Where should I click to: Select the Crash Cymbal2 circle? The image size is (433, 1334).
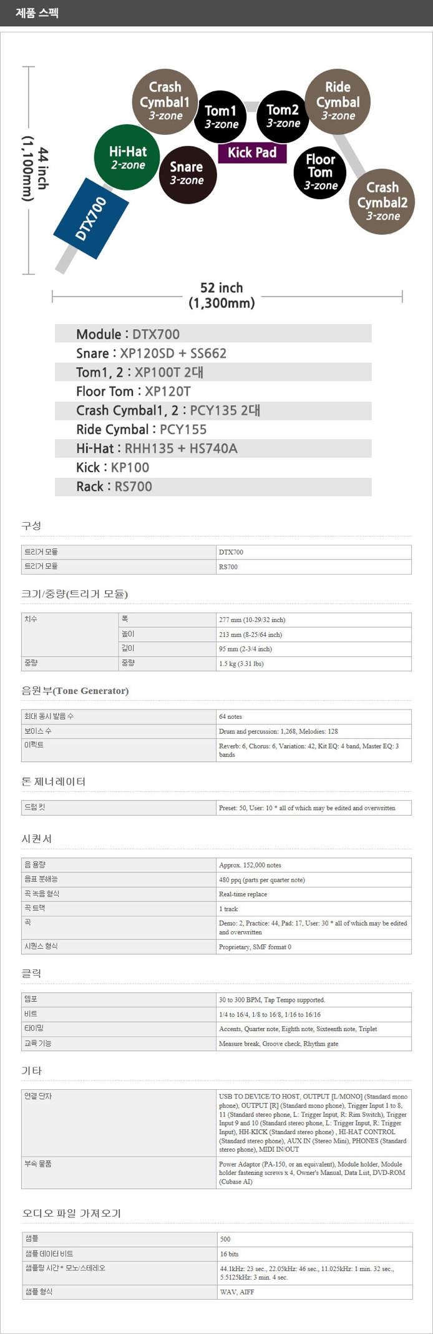point(382,201)
